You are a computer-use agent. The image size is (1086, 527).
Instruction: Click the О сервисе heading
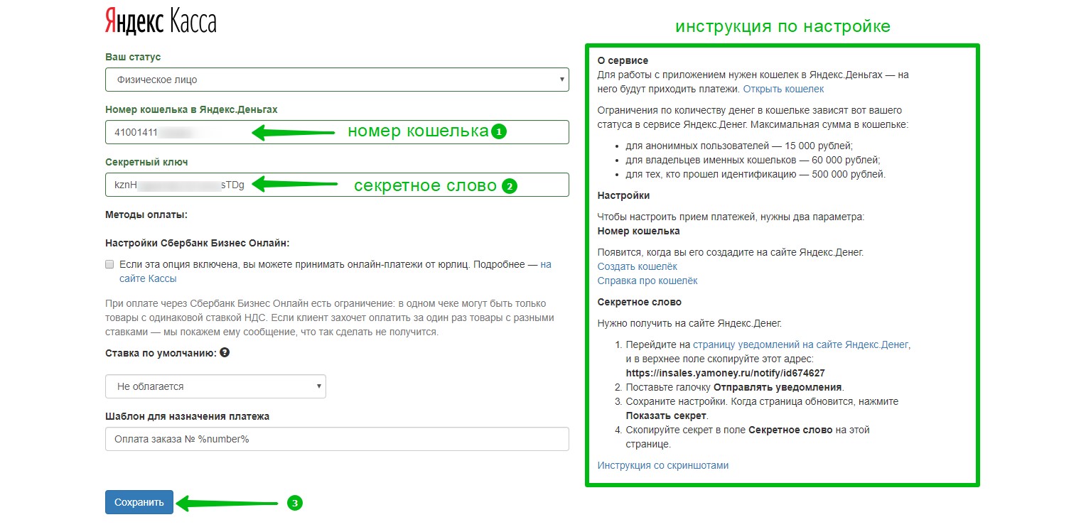623,60
